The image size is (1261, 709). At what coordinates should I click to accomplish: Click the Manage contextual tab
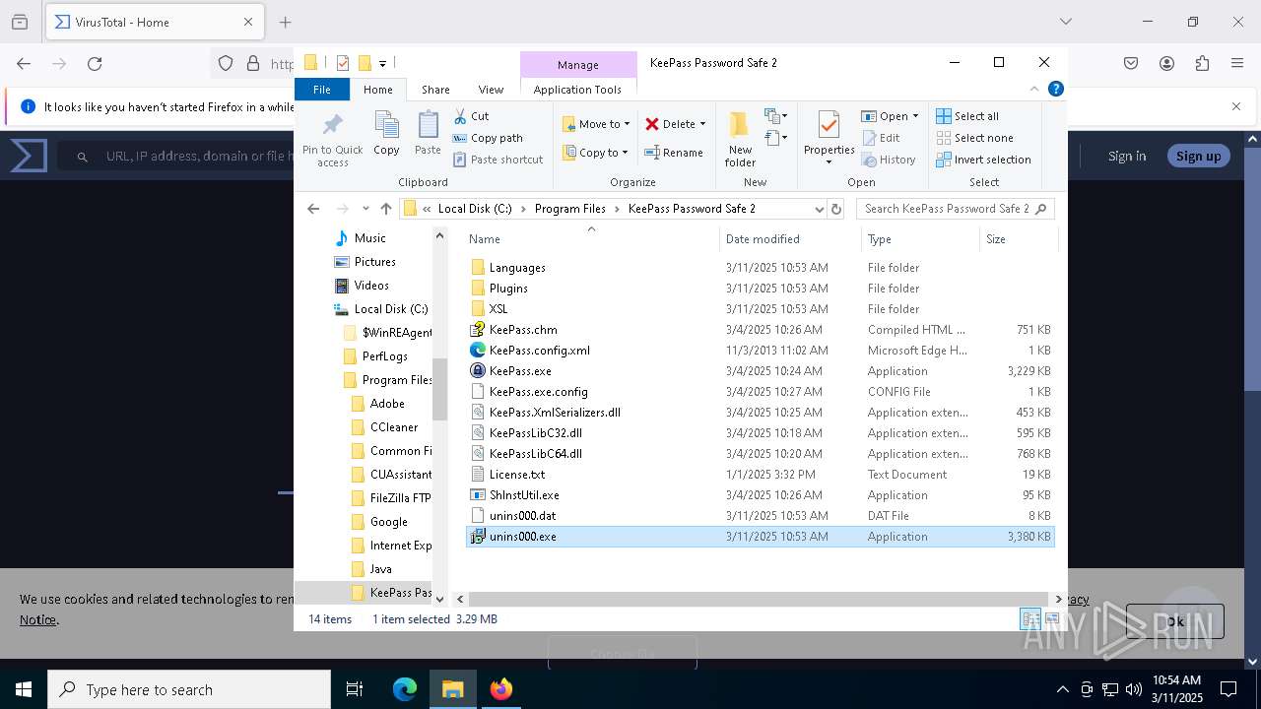click(x=578, y=65)
